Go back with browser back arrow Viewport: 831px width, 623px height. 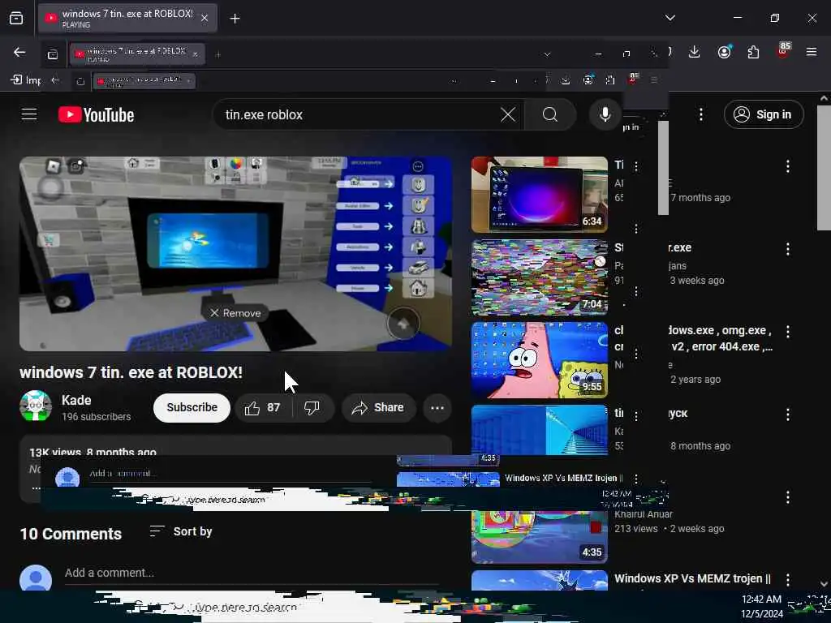(19, 52)
